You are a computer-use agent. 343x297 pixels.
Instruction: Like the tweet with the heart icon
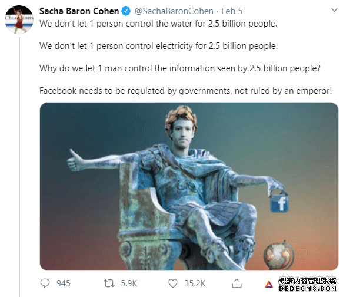(x=173, y=283)
